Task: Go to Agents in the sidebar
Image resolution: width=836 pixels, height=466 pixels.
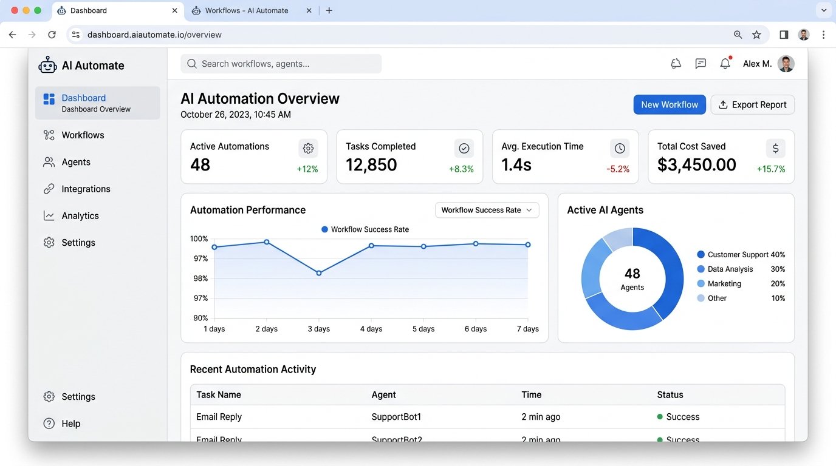Action: [x=76, y=162]
